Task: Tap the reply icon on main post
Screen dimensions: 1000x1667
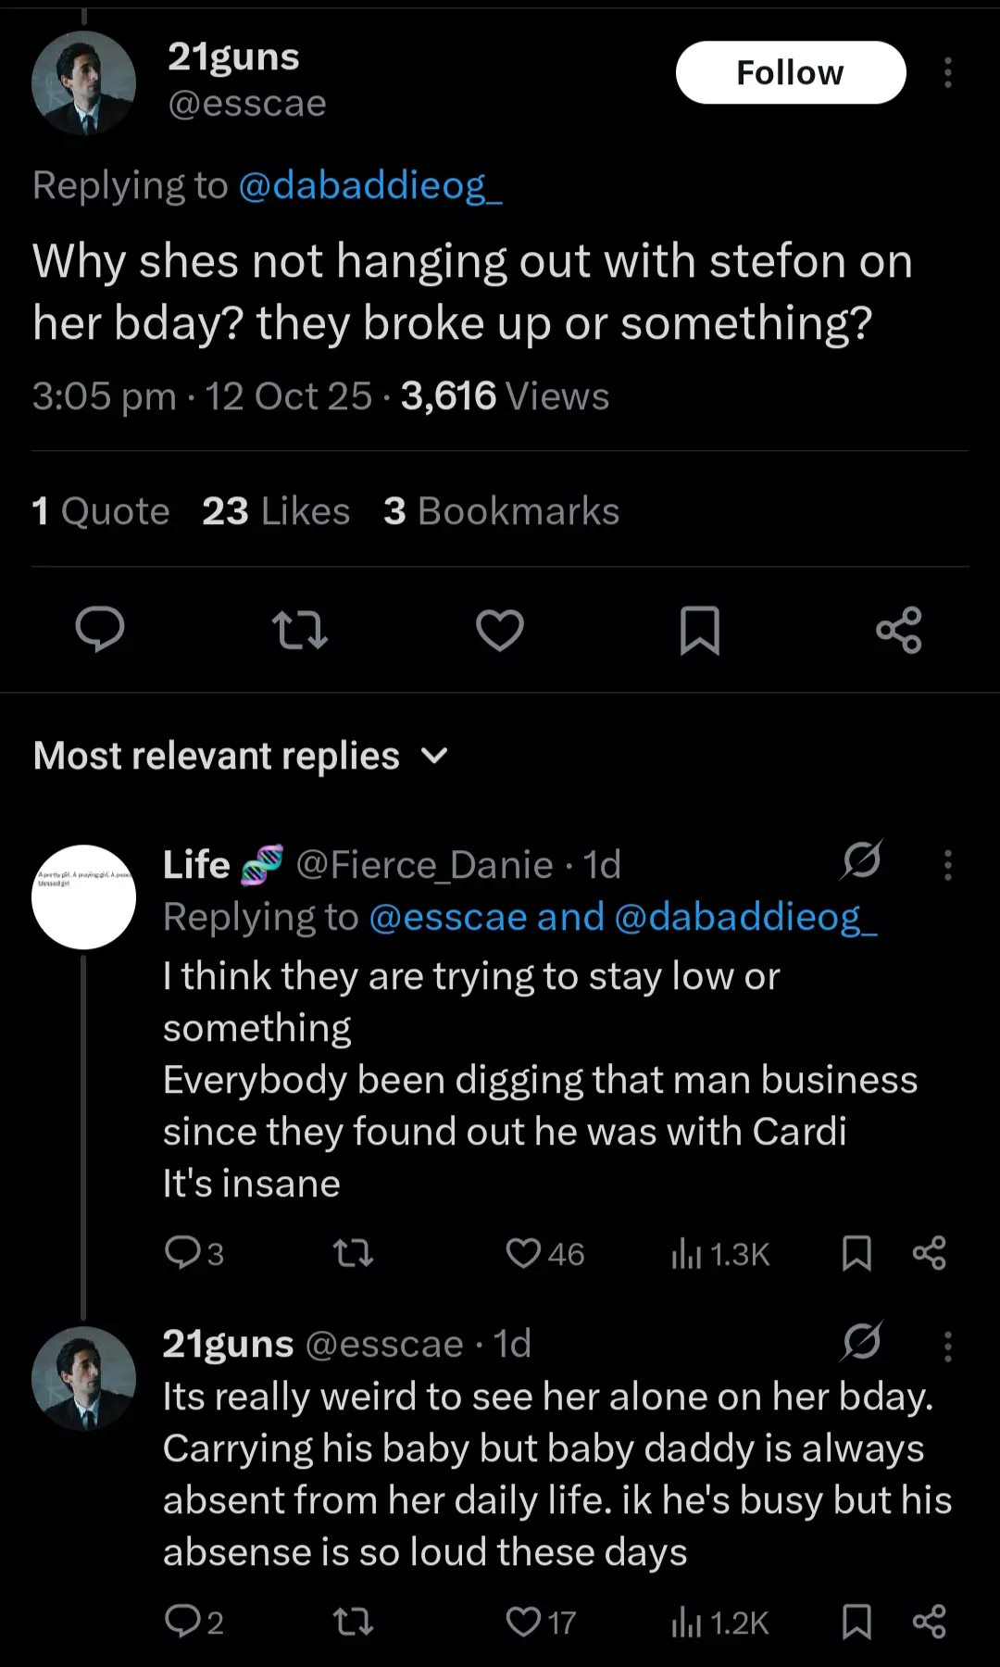Action: (x=99, y=630)
